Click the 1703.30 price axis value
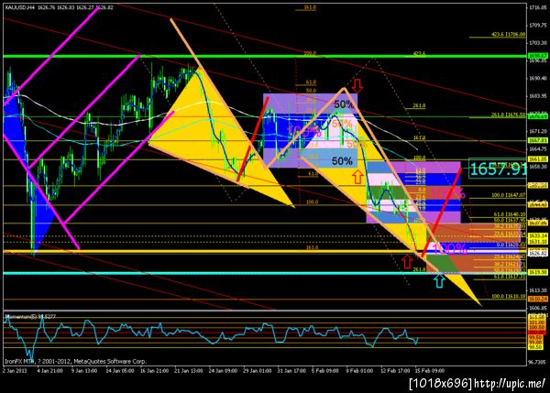This screenshot has width=550, height=393. click(x=538, y=43)
